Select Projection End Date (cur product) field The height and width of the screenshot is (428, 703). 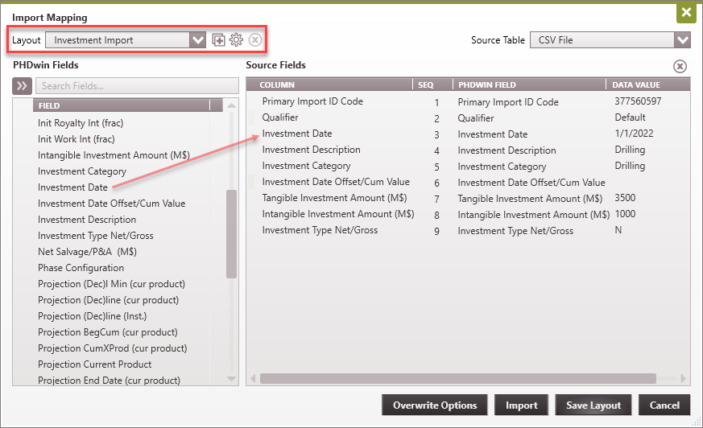click(109, 380)
